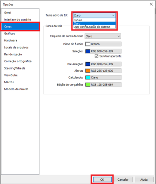Open the Tema ativo da IU dropdown
156x184 pixels.
pos(94,15)
